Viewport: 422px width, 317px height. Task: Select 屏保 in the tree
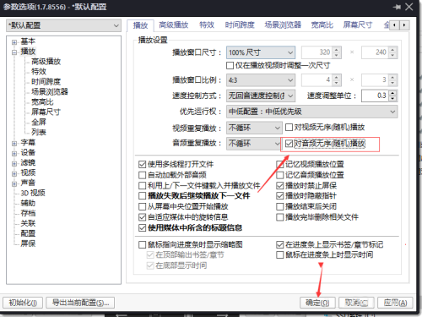(x=28, y=243)
